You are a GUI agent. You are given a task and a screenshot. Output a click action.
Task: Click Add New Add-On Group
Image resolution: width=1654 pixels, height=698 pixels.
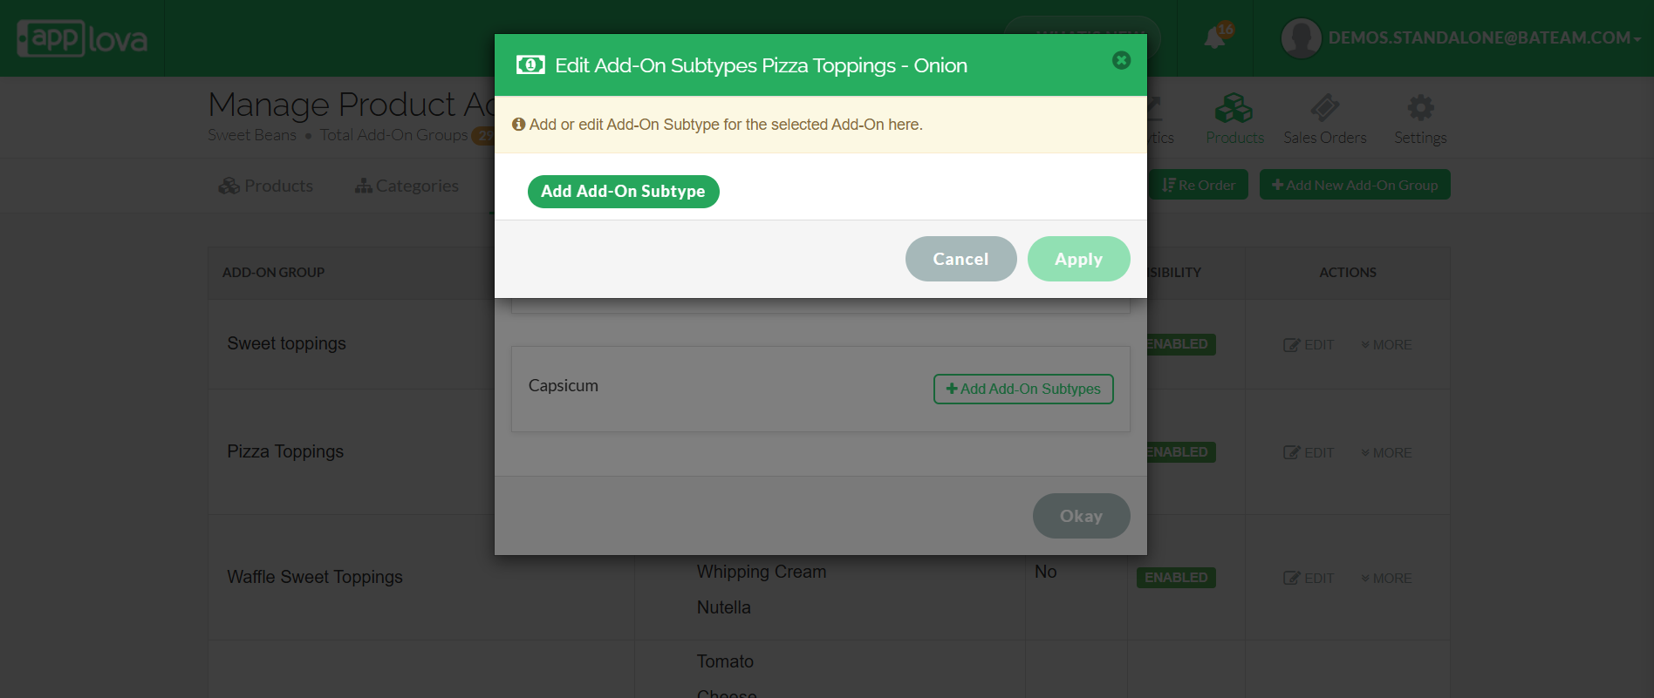1355,185
